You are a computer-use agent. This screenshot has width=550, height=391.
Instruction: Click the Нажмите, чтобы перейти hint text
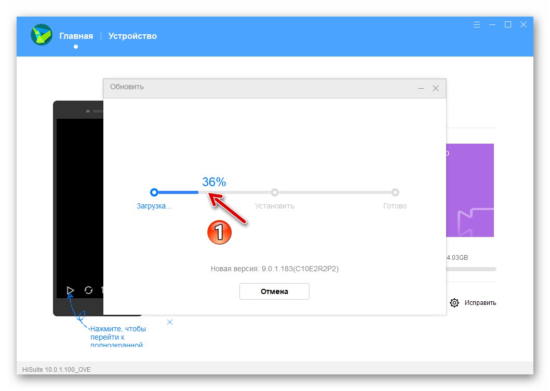click(x=118, y=337)
